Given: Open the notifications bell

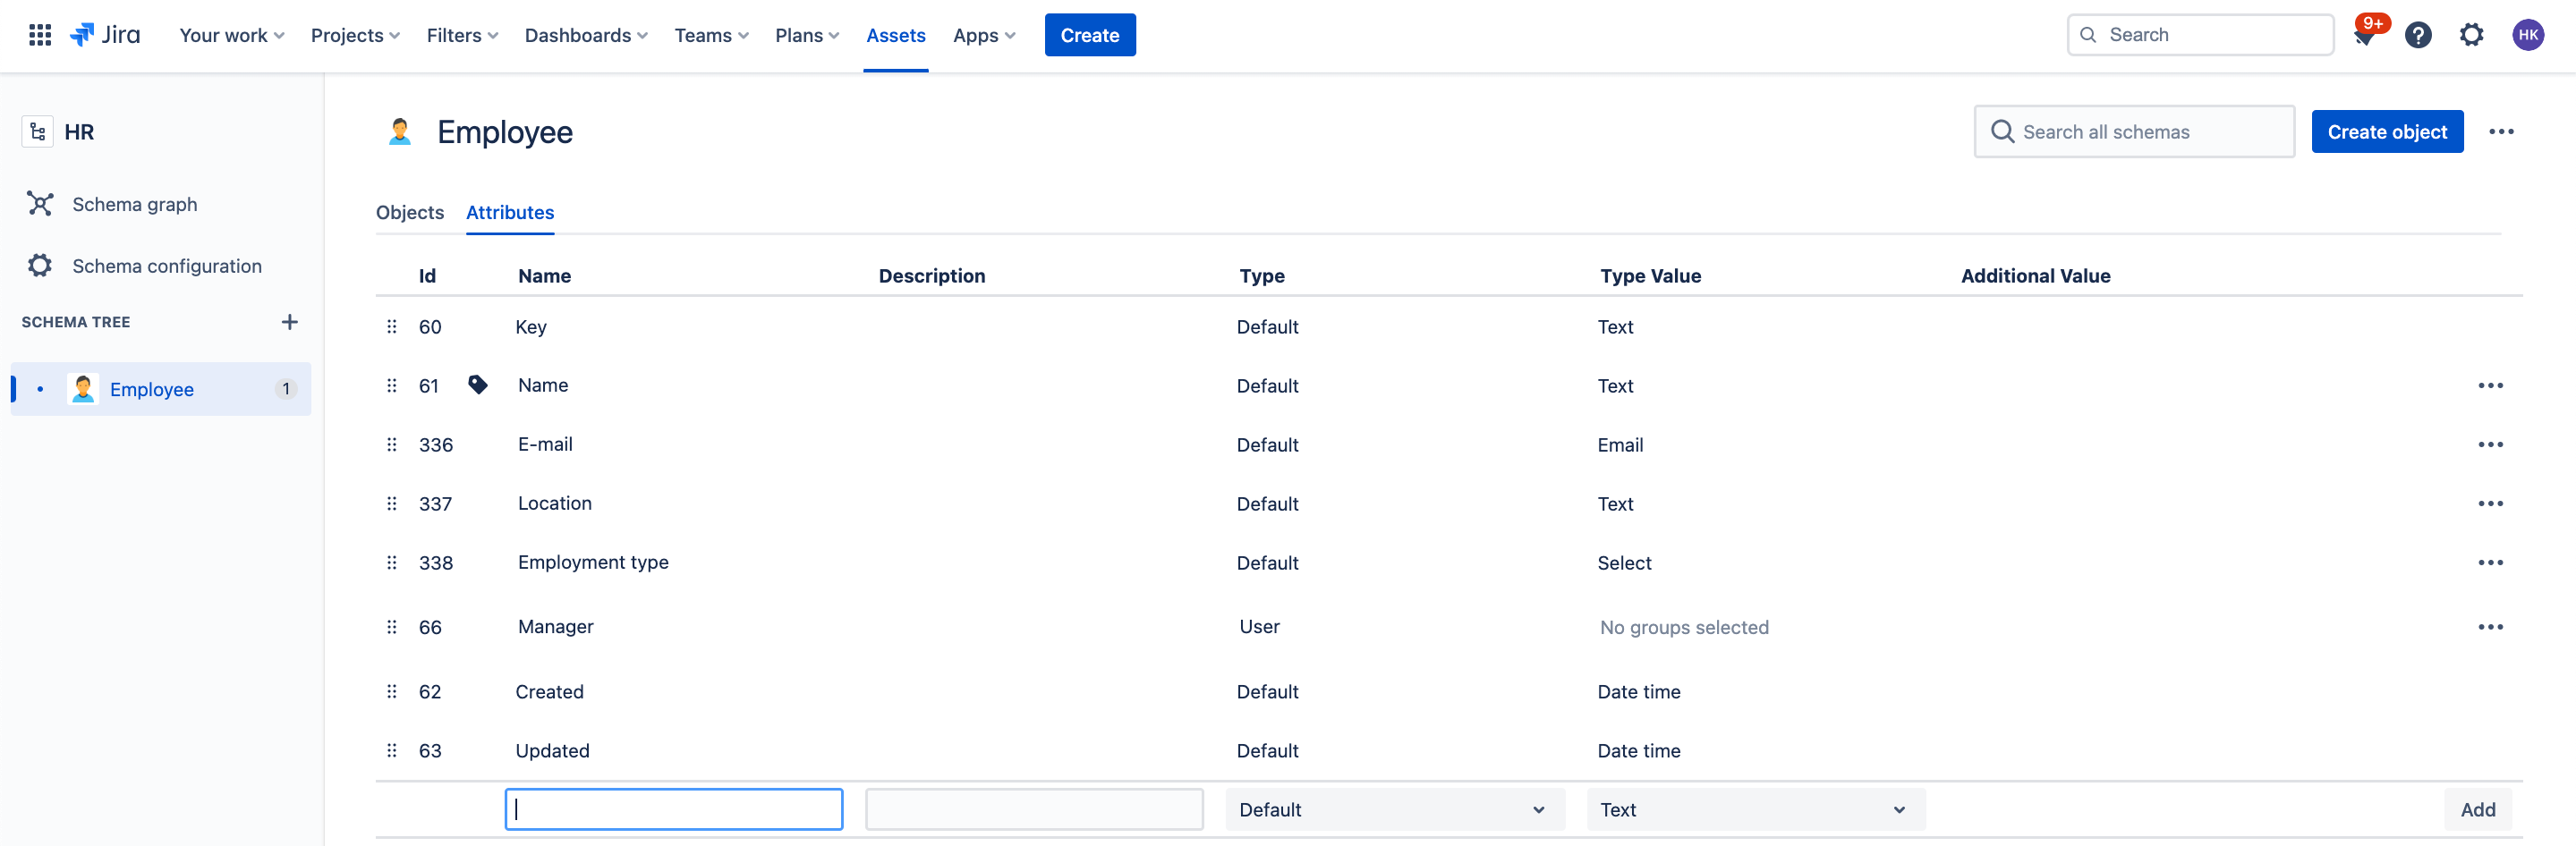Looking at the screenshot, I should [x=2365, y=36].
